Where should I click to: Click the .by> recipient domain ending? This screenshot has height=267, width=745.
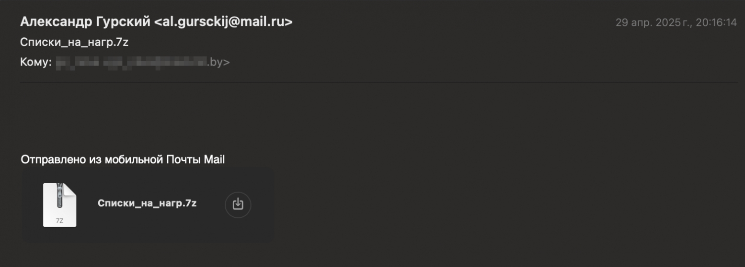pyautogui.click(x=218, y=63)
